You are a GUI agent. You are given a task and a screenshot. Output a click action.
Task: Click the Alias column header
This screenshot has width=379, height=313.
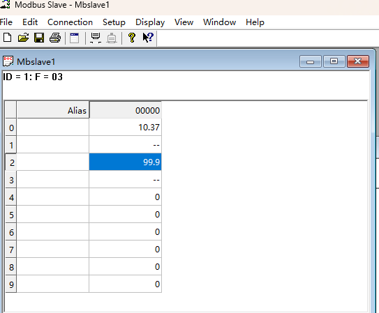pos(52,110)
